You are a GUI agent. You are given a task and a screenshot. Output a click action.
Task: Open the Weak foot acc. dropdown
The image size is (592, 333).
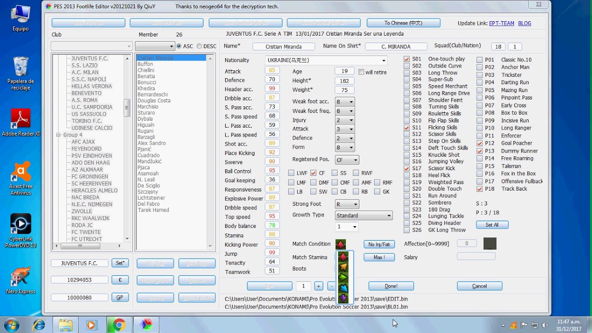[x=351, y=102]
